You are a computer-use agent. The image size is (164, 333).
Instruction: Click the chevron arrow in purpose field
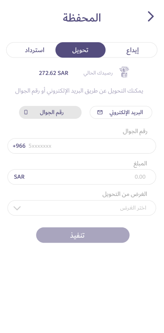17,208
